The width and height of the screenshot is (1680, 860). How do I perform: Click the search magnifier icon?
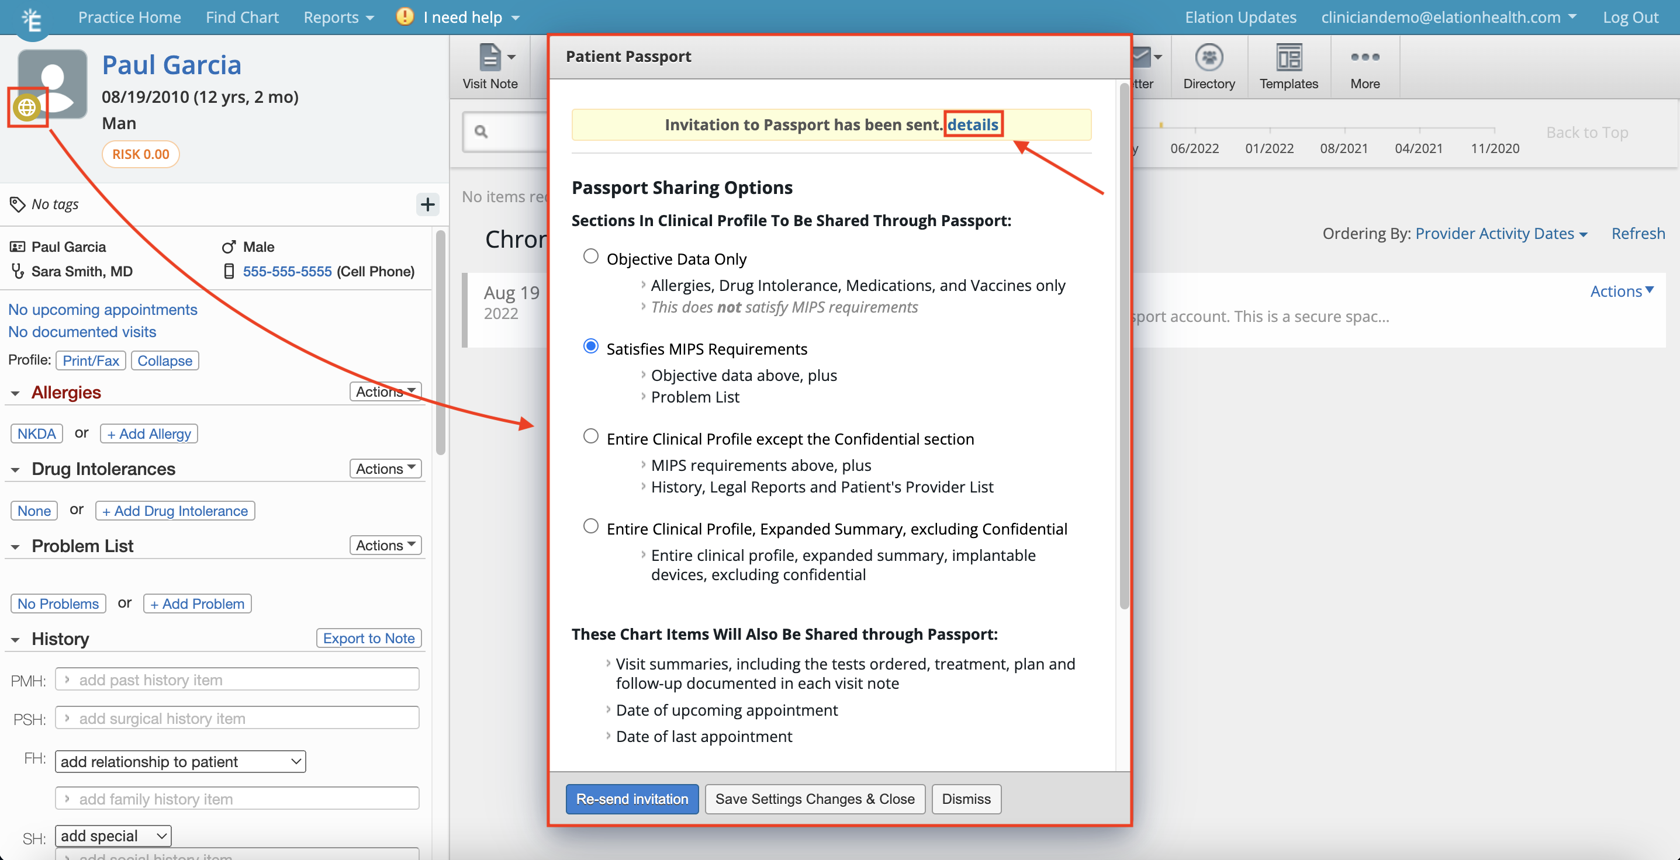click(x=481, y=131)
